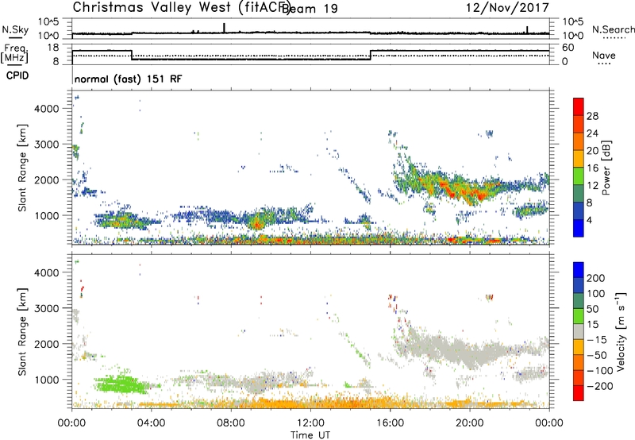Click the green velocity patch near 02:00

tap(121, 384)
